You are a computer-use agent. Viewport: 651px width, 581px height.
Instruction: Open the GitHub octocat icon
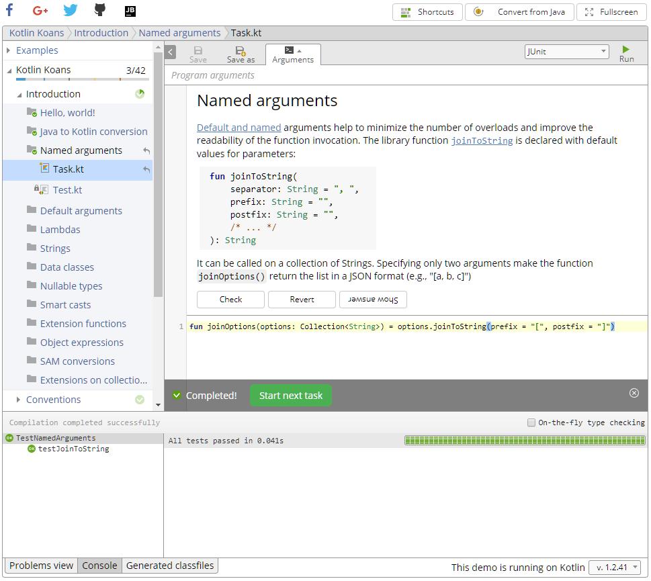point(100,10)
